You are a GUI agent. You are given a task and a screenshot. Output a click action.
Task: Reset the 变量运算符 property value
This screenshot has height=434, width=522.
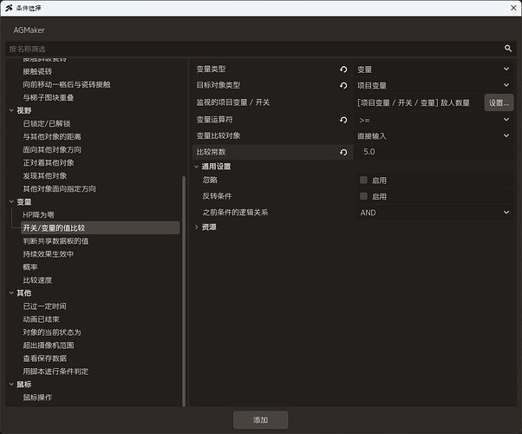pos(343,120)
